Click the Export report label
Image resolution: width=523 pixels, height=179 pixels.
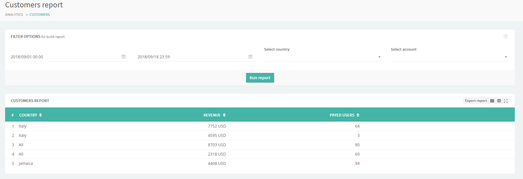(476, 101)
